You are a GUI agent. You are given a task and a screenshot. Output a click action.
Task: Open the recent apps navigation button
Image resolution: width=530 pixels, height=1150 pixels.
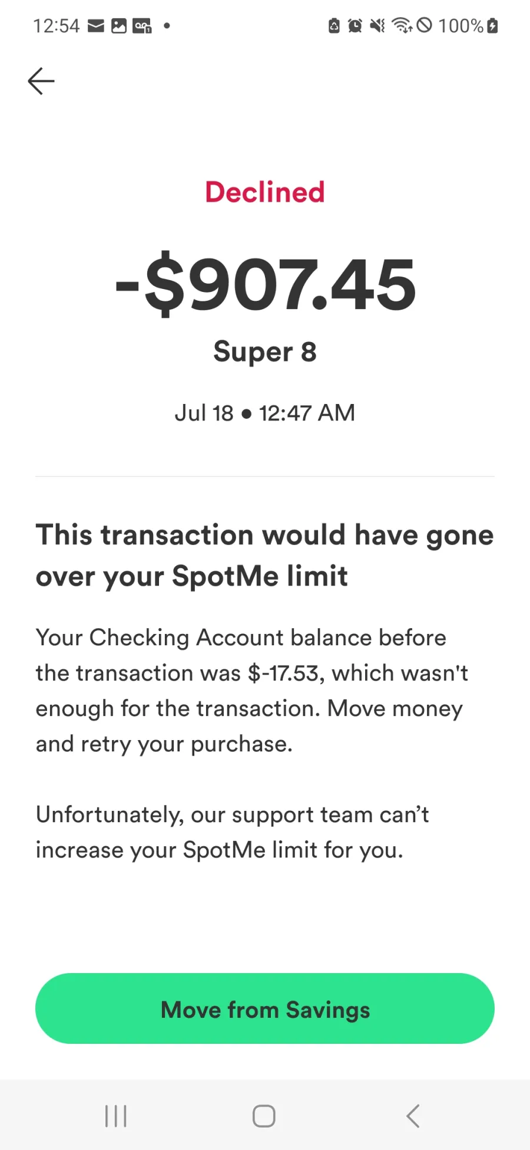click(x=116, y=1116)
